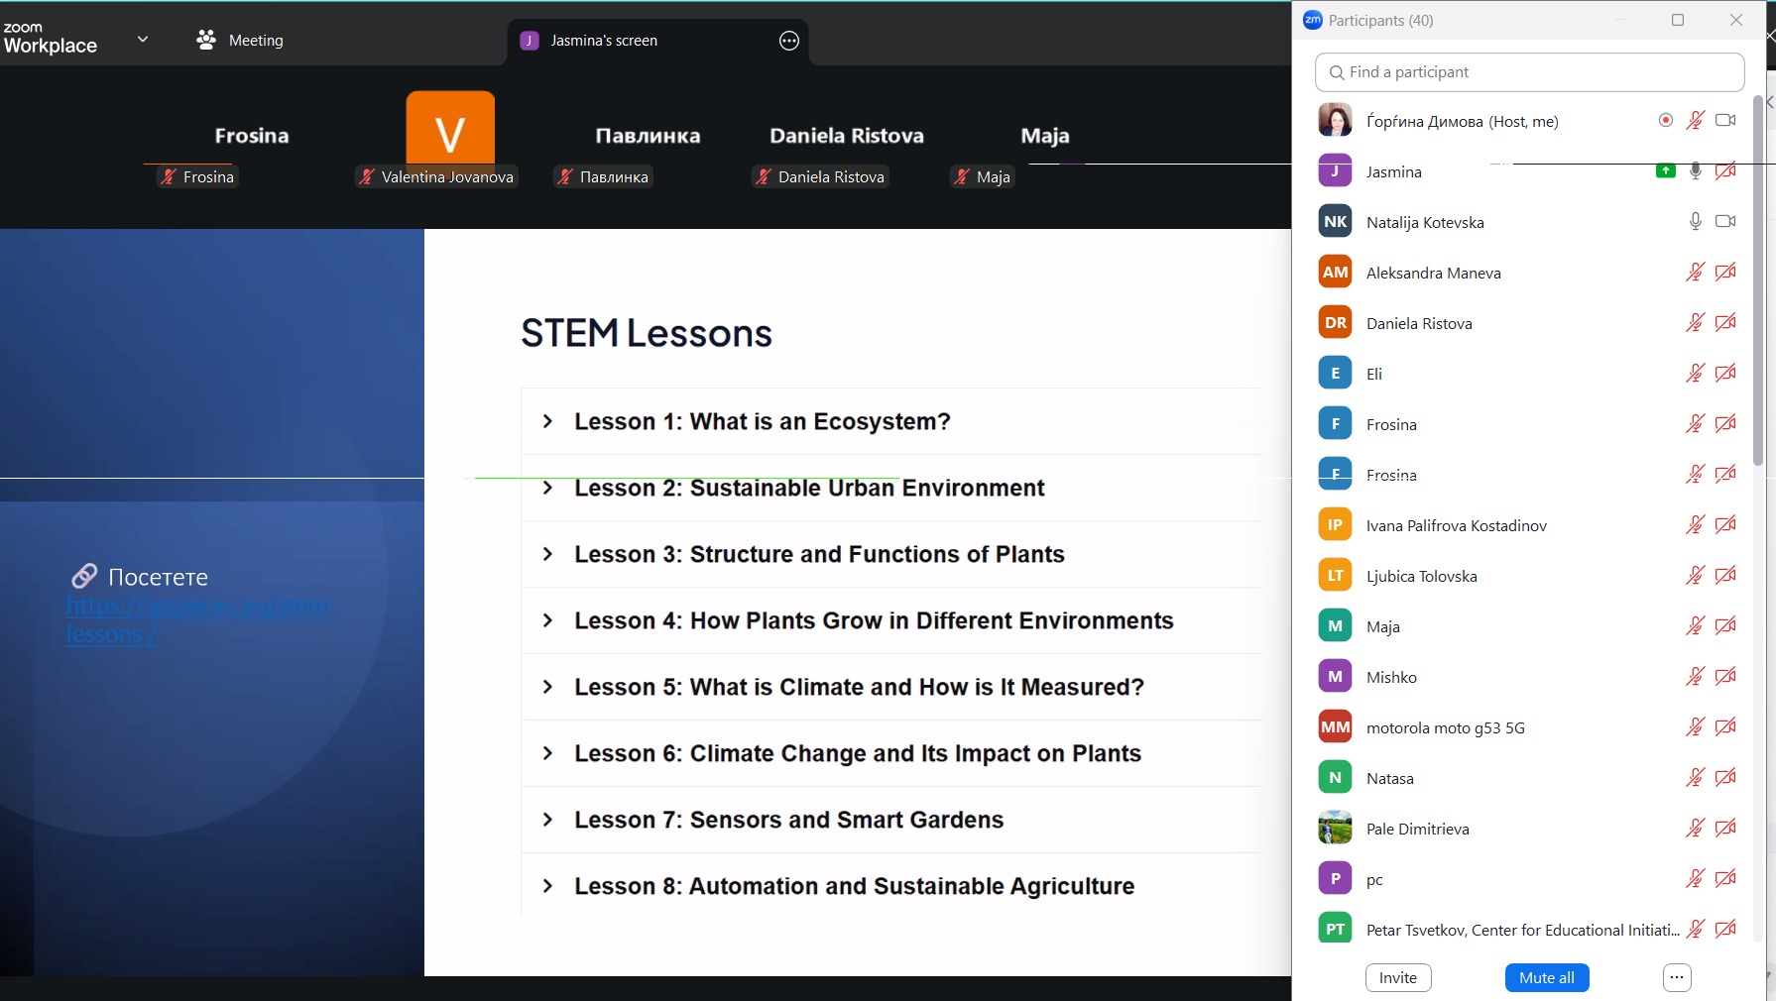Click the Invite button
This screenshot has width=1776, height=1001.
coord(1397,977)
